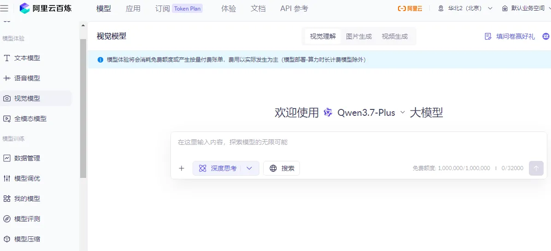Click the workspace home icon
The image size is (551, 251).
pyautogui.click(x=505, y=8)
